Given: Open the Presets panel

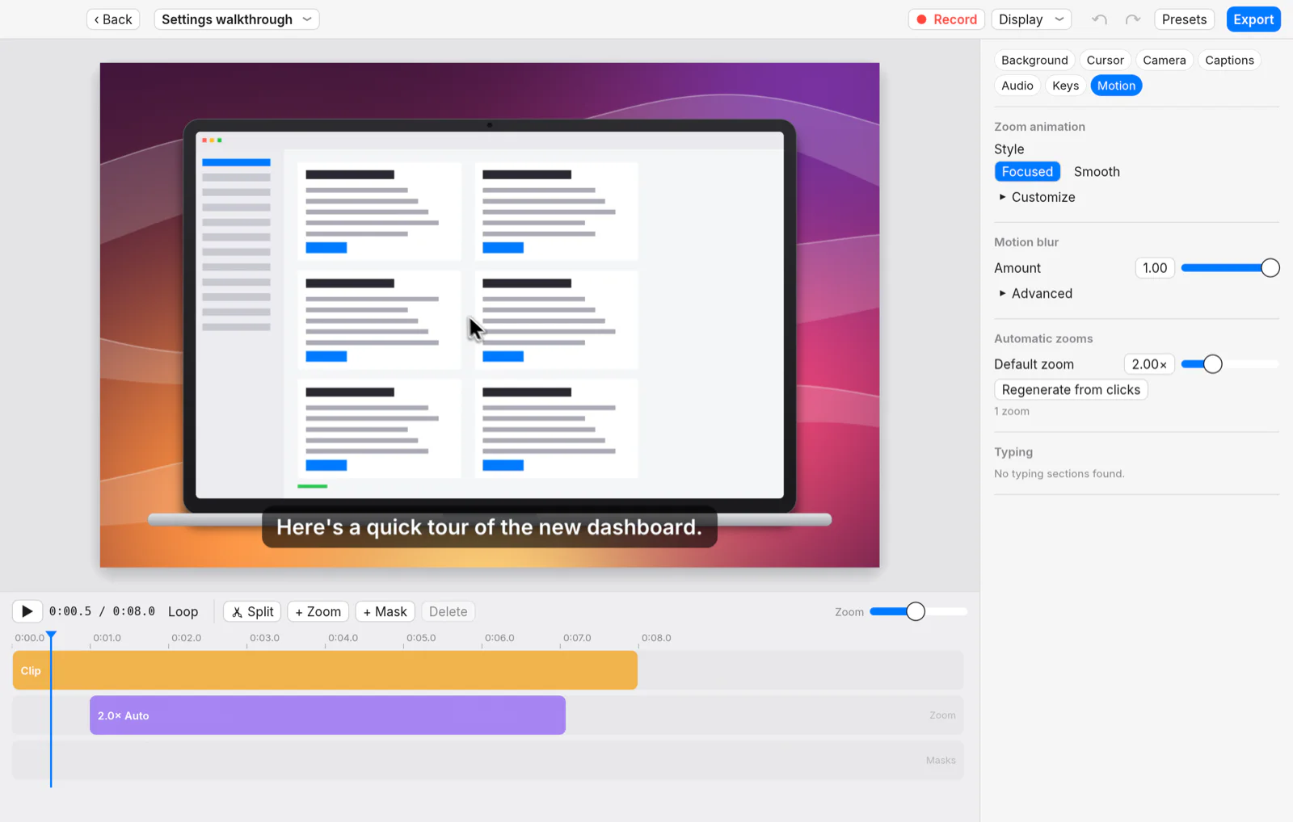Looking at the screenshot, I should (x=1184, y=19).
